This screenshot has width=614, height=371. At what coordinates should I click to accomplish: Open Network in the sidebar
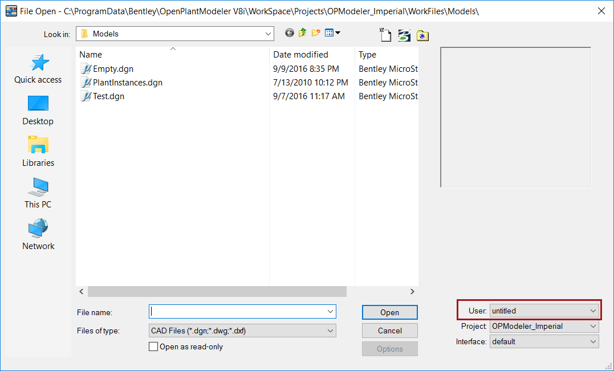38,235
